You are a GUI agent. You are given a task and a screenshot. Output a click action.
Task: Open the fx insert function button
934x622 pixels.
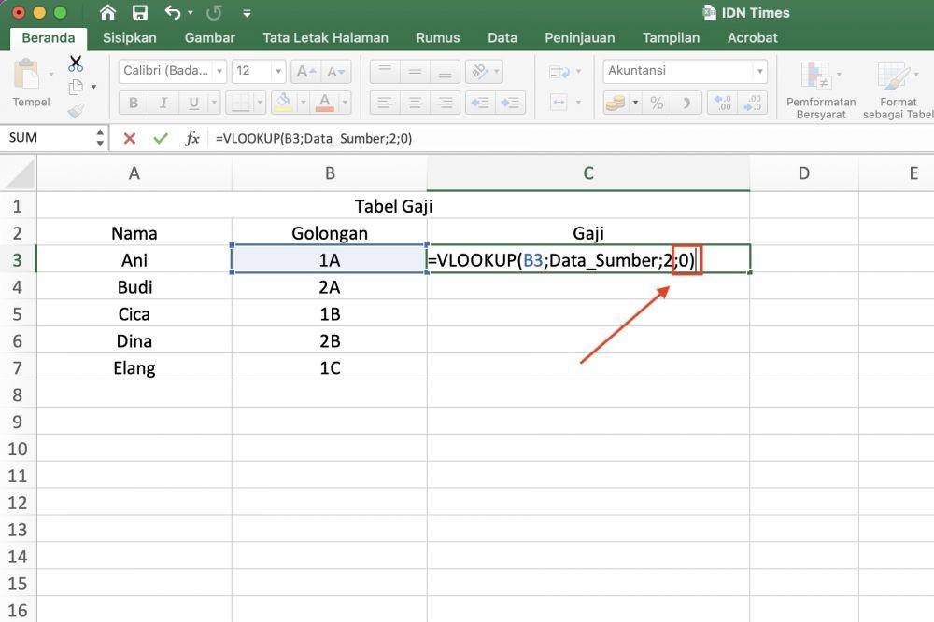[x=191, y=139]
